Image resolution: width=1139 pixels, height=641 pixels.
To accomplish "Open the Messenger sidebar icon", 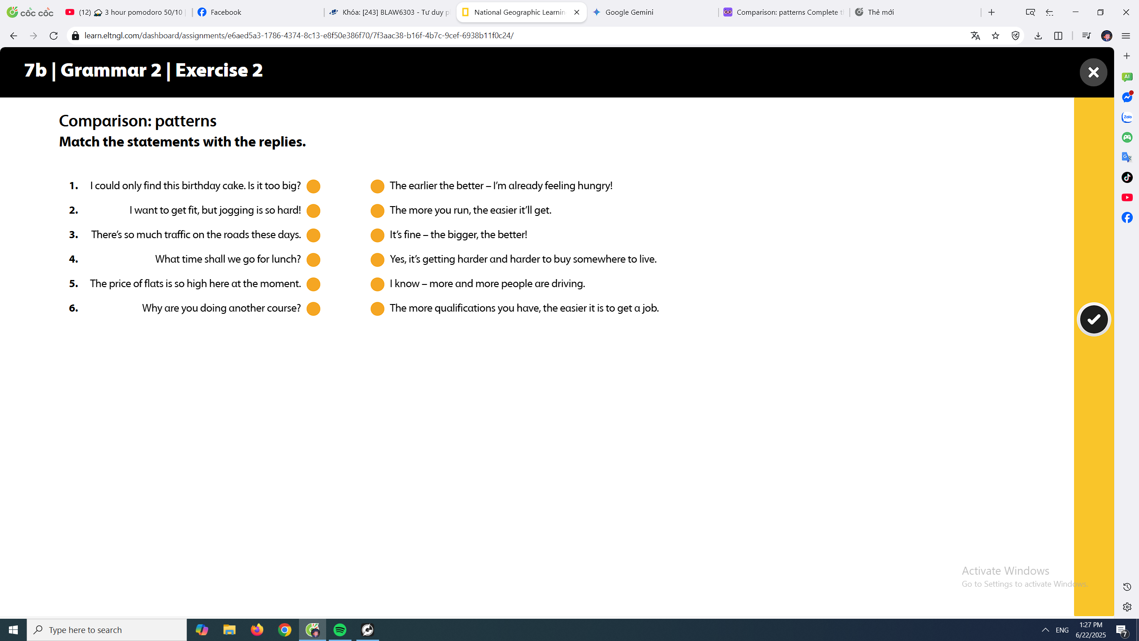I will pos(1127,97).
